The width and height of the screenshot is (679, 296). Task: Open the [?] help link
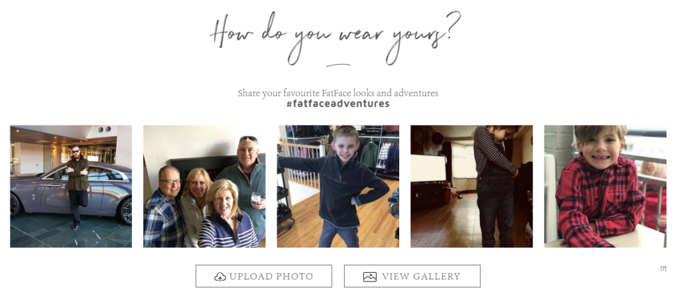(x=663, y=268)
